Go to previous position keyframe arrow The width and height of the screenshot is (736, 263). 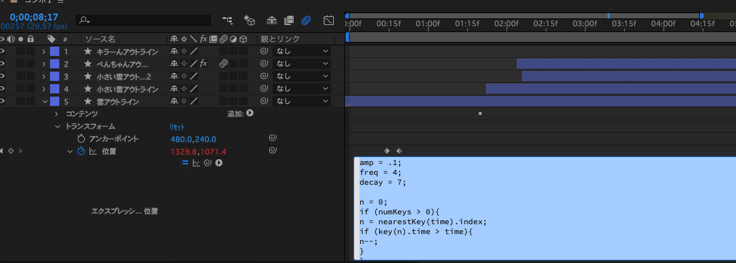click(x=1, y=151)
